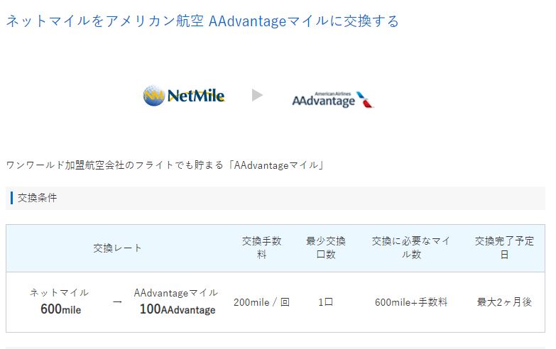Click the American Airlines AAdvantage logo
This screenshot has width=556, height=349.
(333, 99)
